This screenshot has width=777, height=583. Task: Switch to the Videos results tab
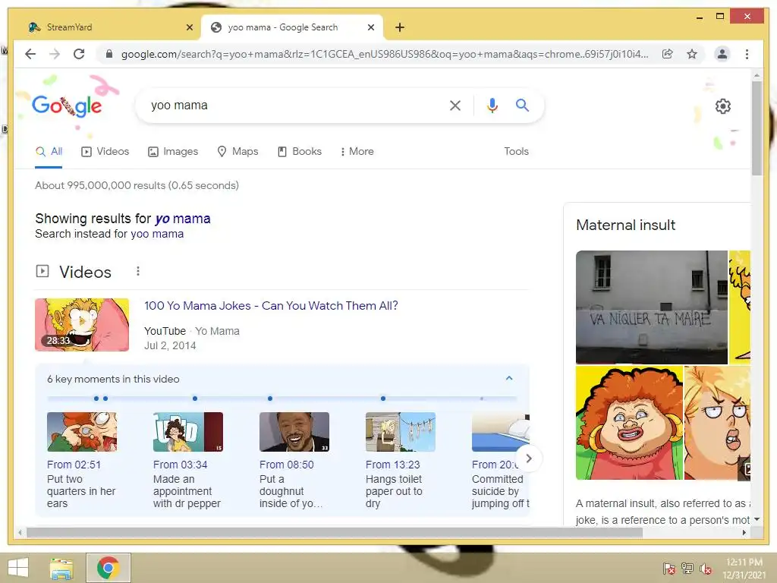click(105, 152)
